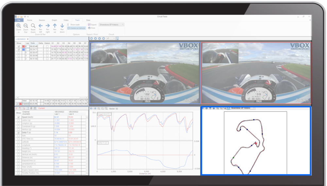Open the map pane circuit dropdown

[243, 108]
